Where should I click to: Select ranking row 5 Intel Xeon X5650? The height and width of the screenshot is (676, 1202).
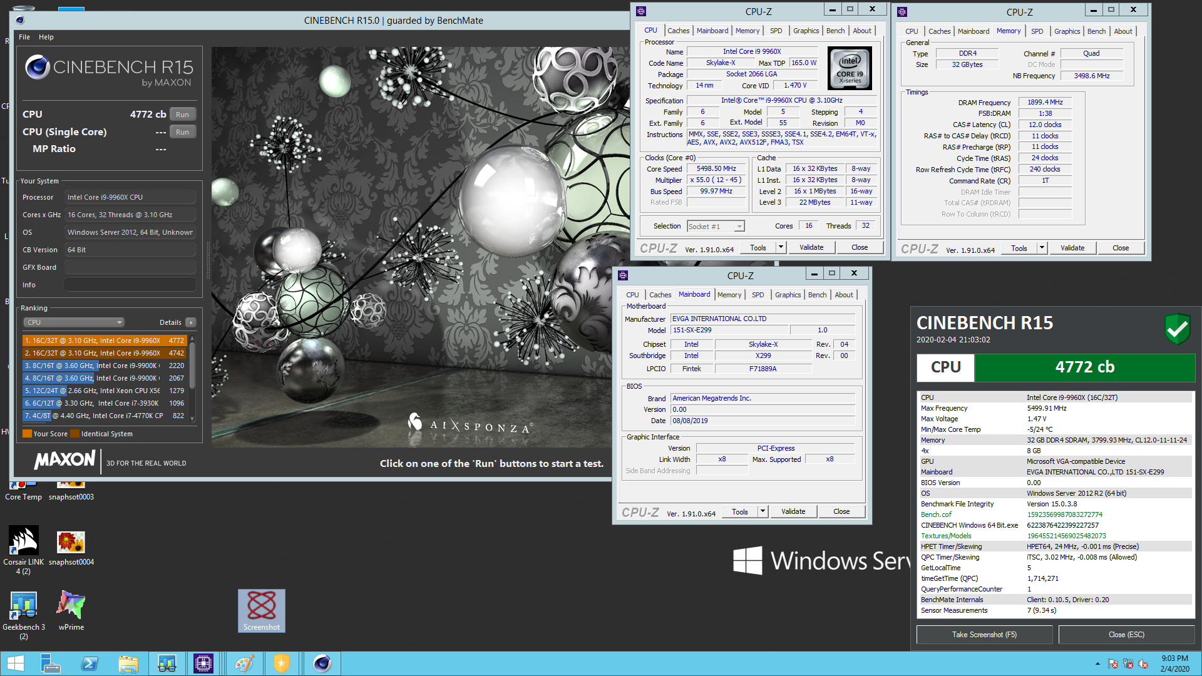105,391
